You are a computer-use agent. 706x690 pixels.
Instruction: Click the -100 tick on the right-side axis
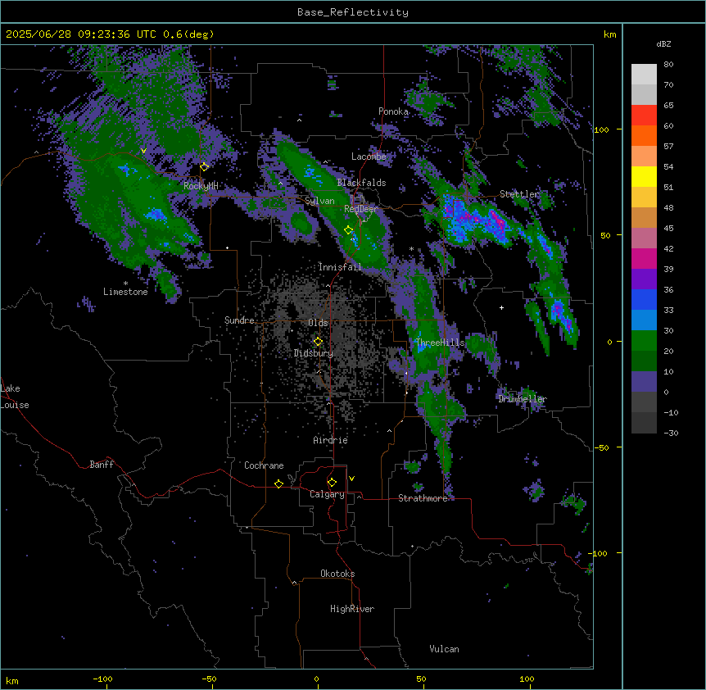599,553
